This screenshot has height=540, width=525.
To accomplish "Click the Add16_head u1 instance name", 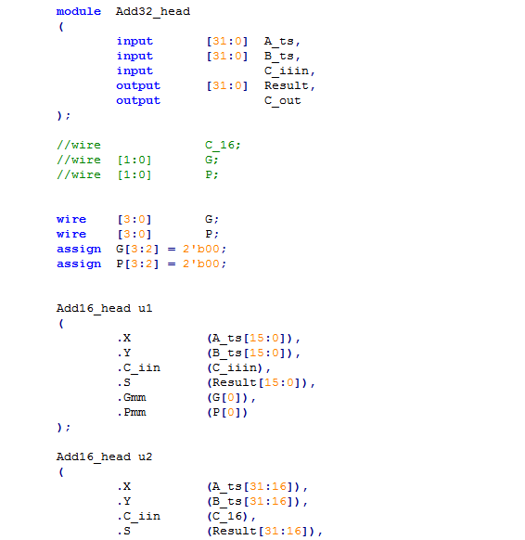I will [104, 309].
